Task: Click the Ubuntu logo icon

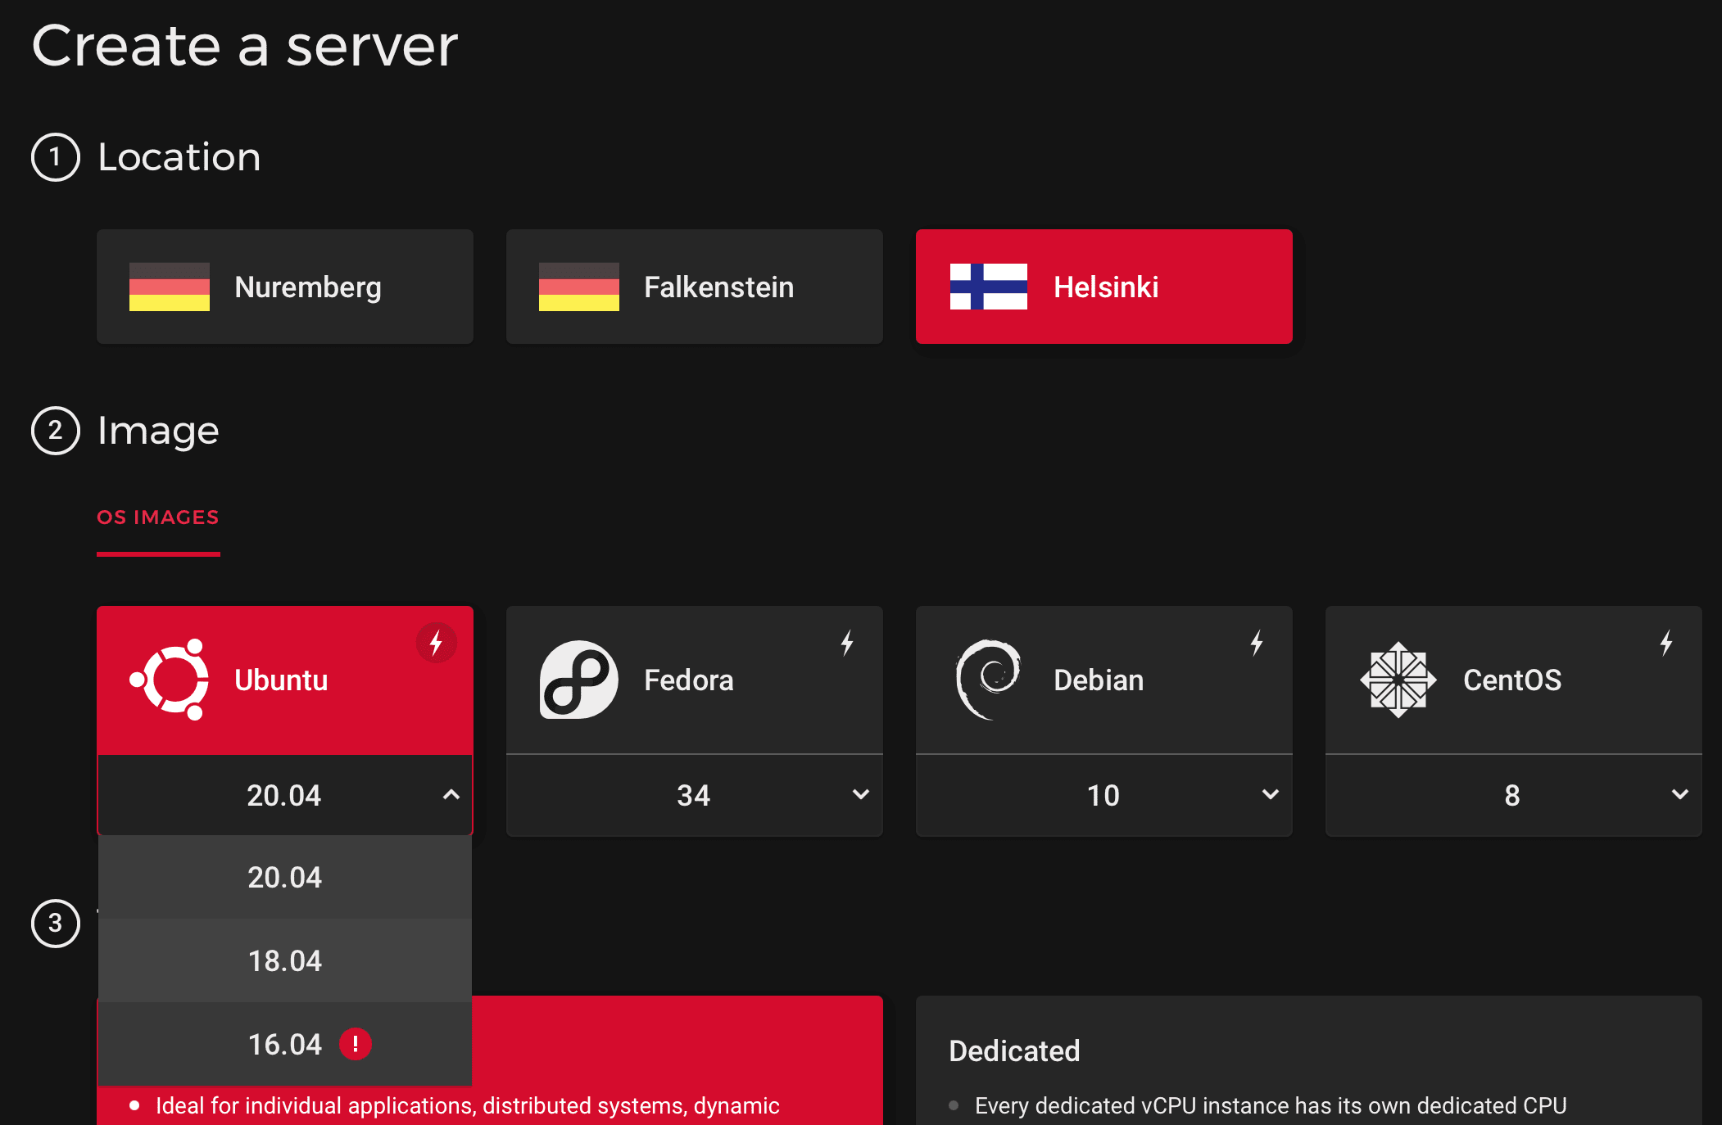Action: tap(170, 680)
